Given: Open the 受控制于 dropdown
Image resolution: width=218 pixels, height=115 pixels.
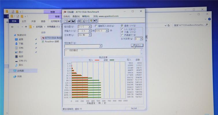Looking at the screenshot, I should [x=100, y=46].
